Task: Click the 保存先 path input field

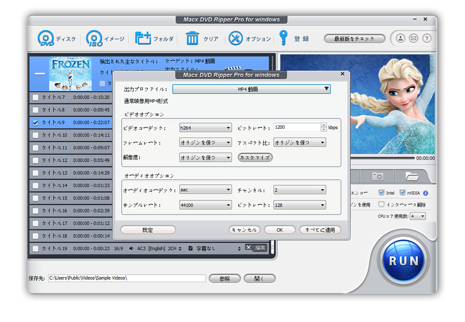Action: [x=127, y=278]
